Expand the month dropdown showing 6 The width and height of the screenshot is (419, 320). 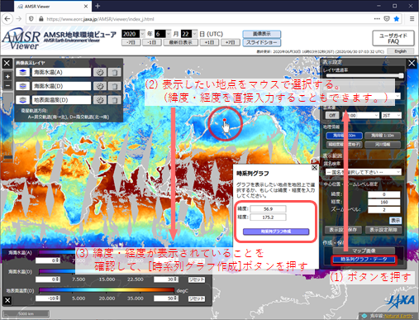coord(163,34)
